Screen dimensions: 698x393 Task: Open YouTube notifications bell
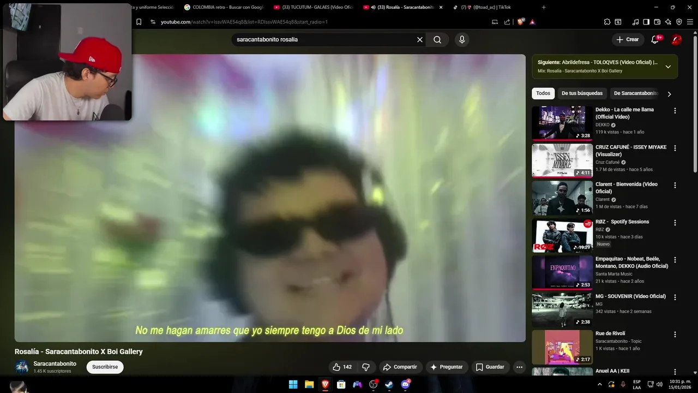655,39
